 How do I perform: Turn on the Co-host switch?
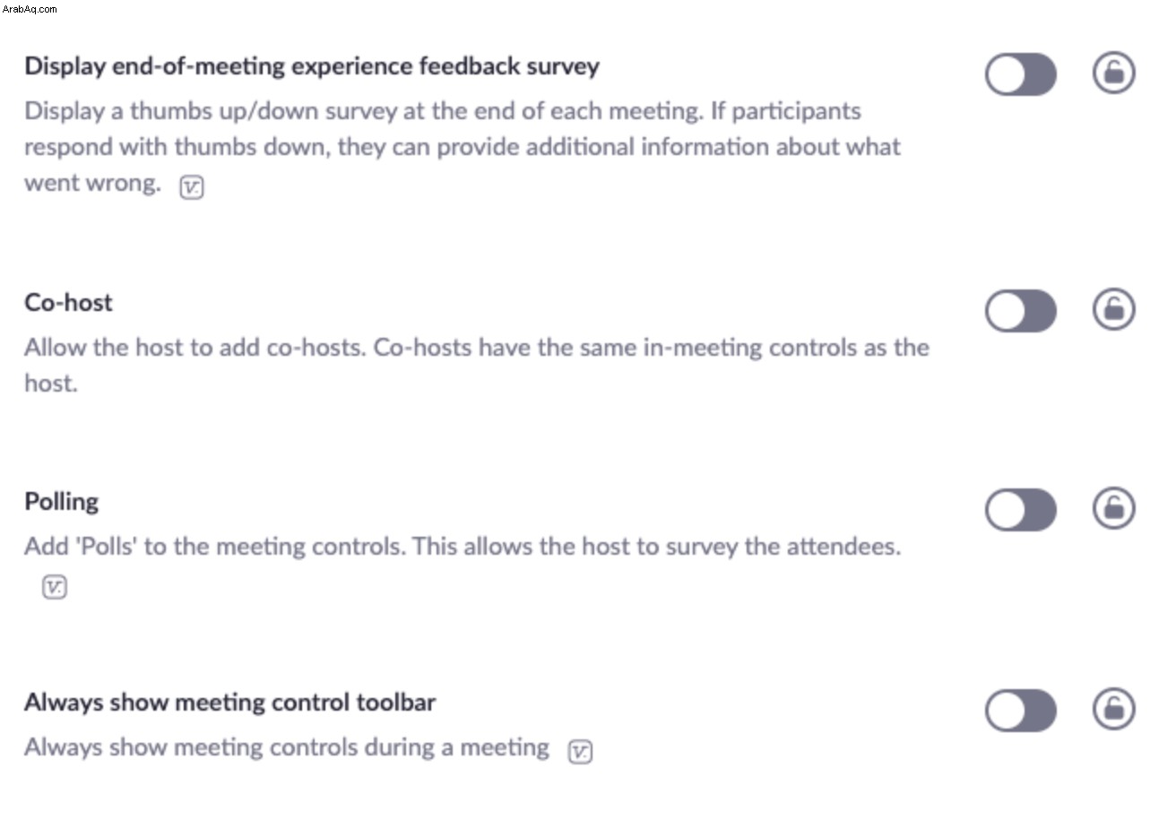(1020, 310)
